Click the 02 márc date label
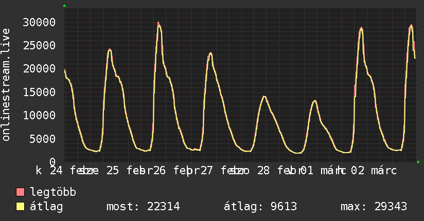The height and width of the screenshot is (221, 424). pos(374,171)
